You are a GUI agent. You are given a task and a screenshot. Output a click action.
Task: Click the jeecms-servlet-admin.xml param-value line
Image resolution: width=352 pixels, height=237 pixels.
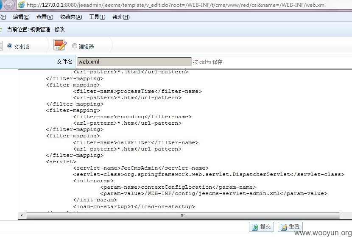coord(214,193)
